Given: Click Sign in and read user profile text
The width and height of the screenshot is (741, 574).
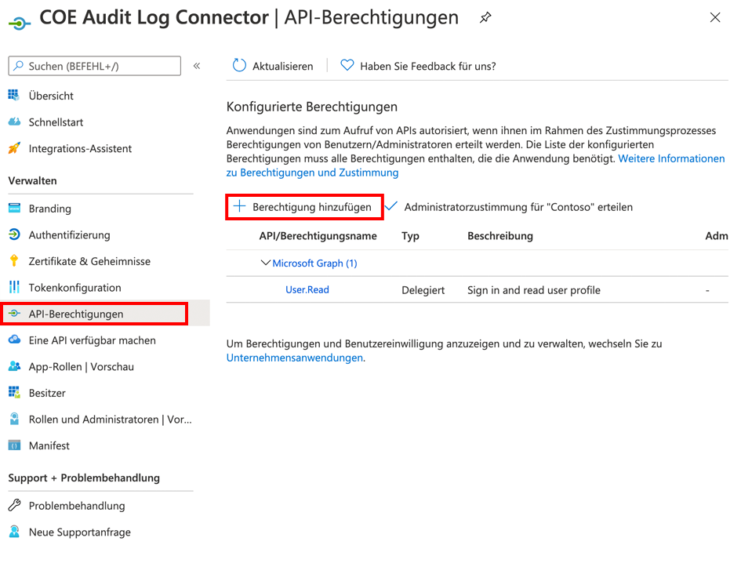Looking at the screenshot, I should pyautogui.click(x=533, y=291).
